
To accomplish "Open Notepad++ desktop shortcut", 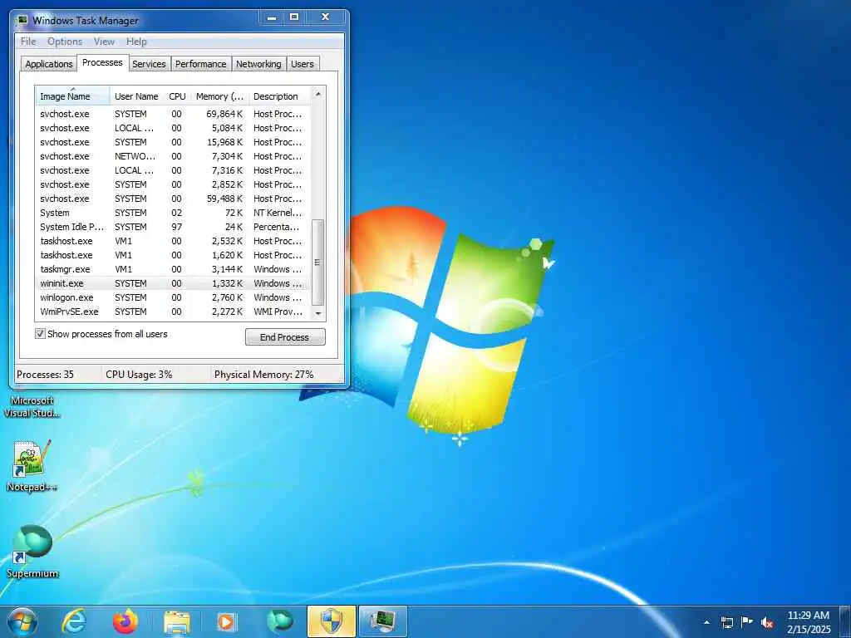I will point(32,465).
